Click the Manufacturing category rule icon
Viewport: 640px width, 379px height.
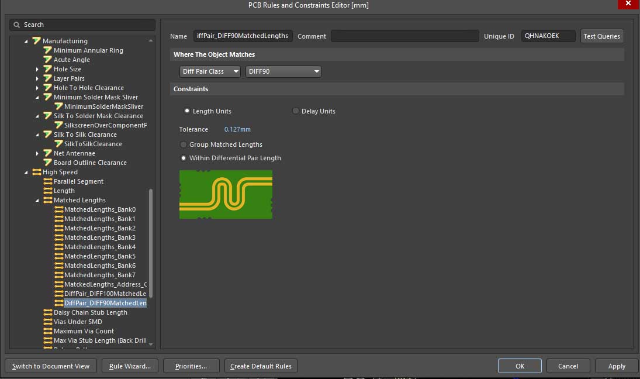pos(37,41)
